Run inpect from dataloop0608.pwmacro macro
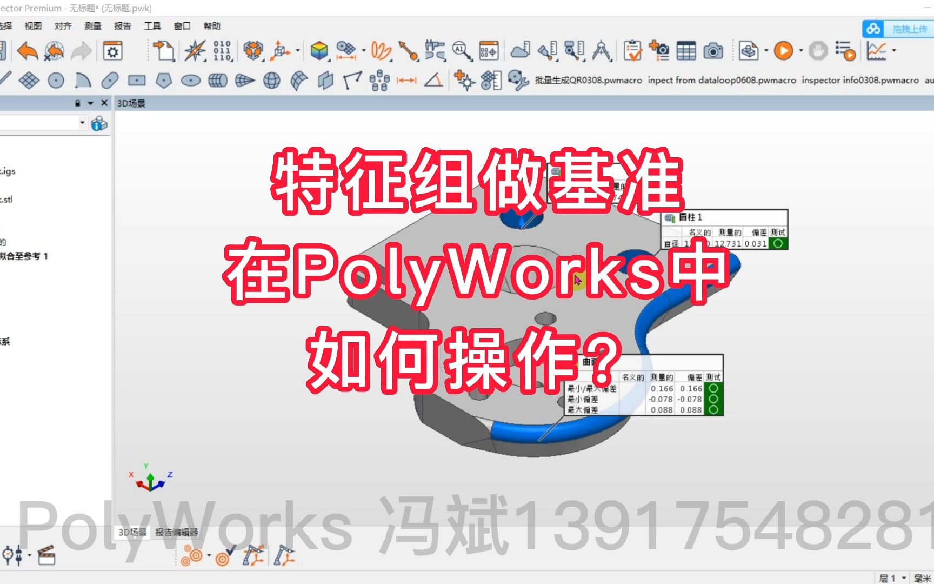Image resolution: width=934 pixels, height=584 pixels. tap(722, 80)
